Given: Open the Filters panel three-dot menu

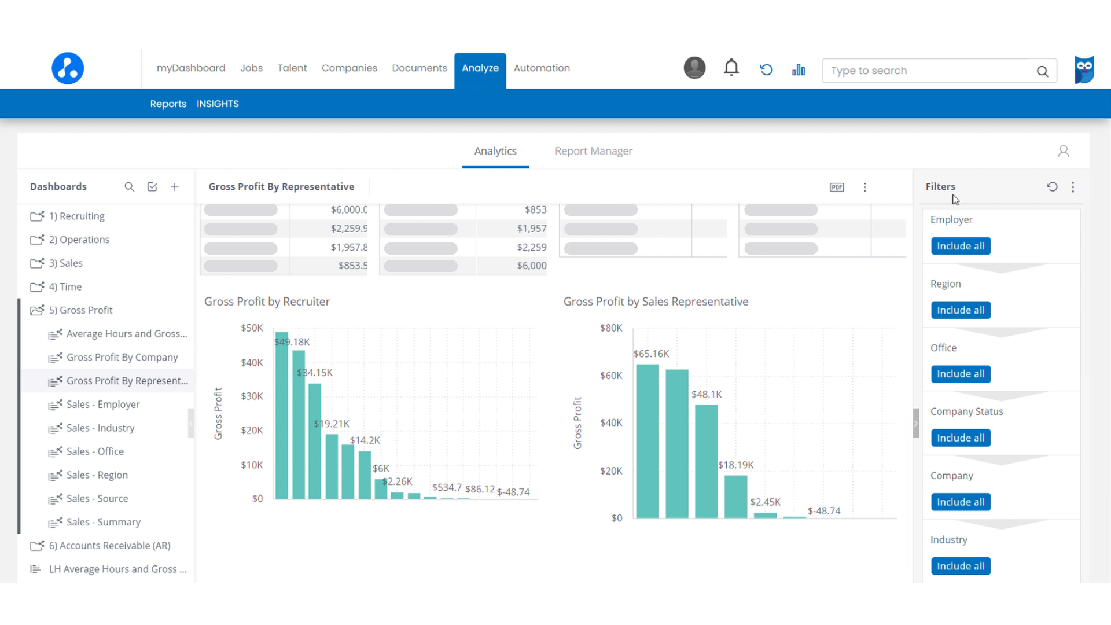Looking at the screenshot, I should (x=1073, y=187).
